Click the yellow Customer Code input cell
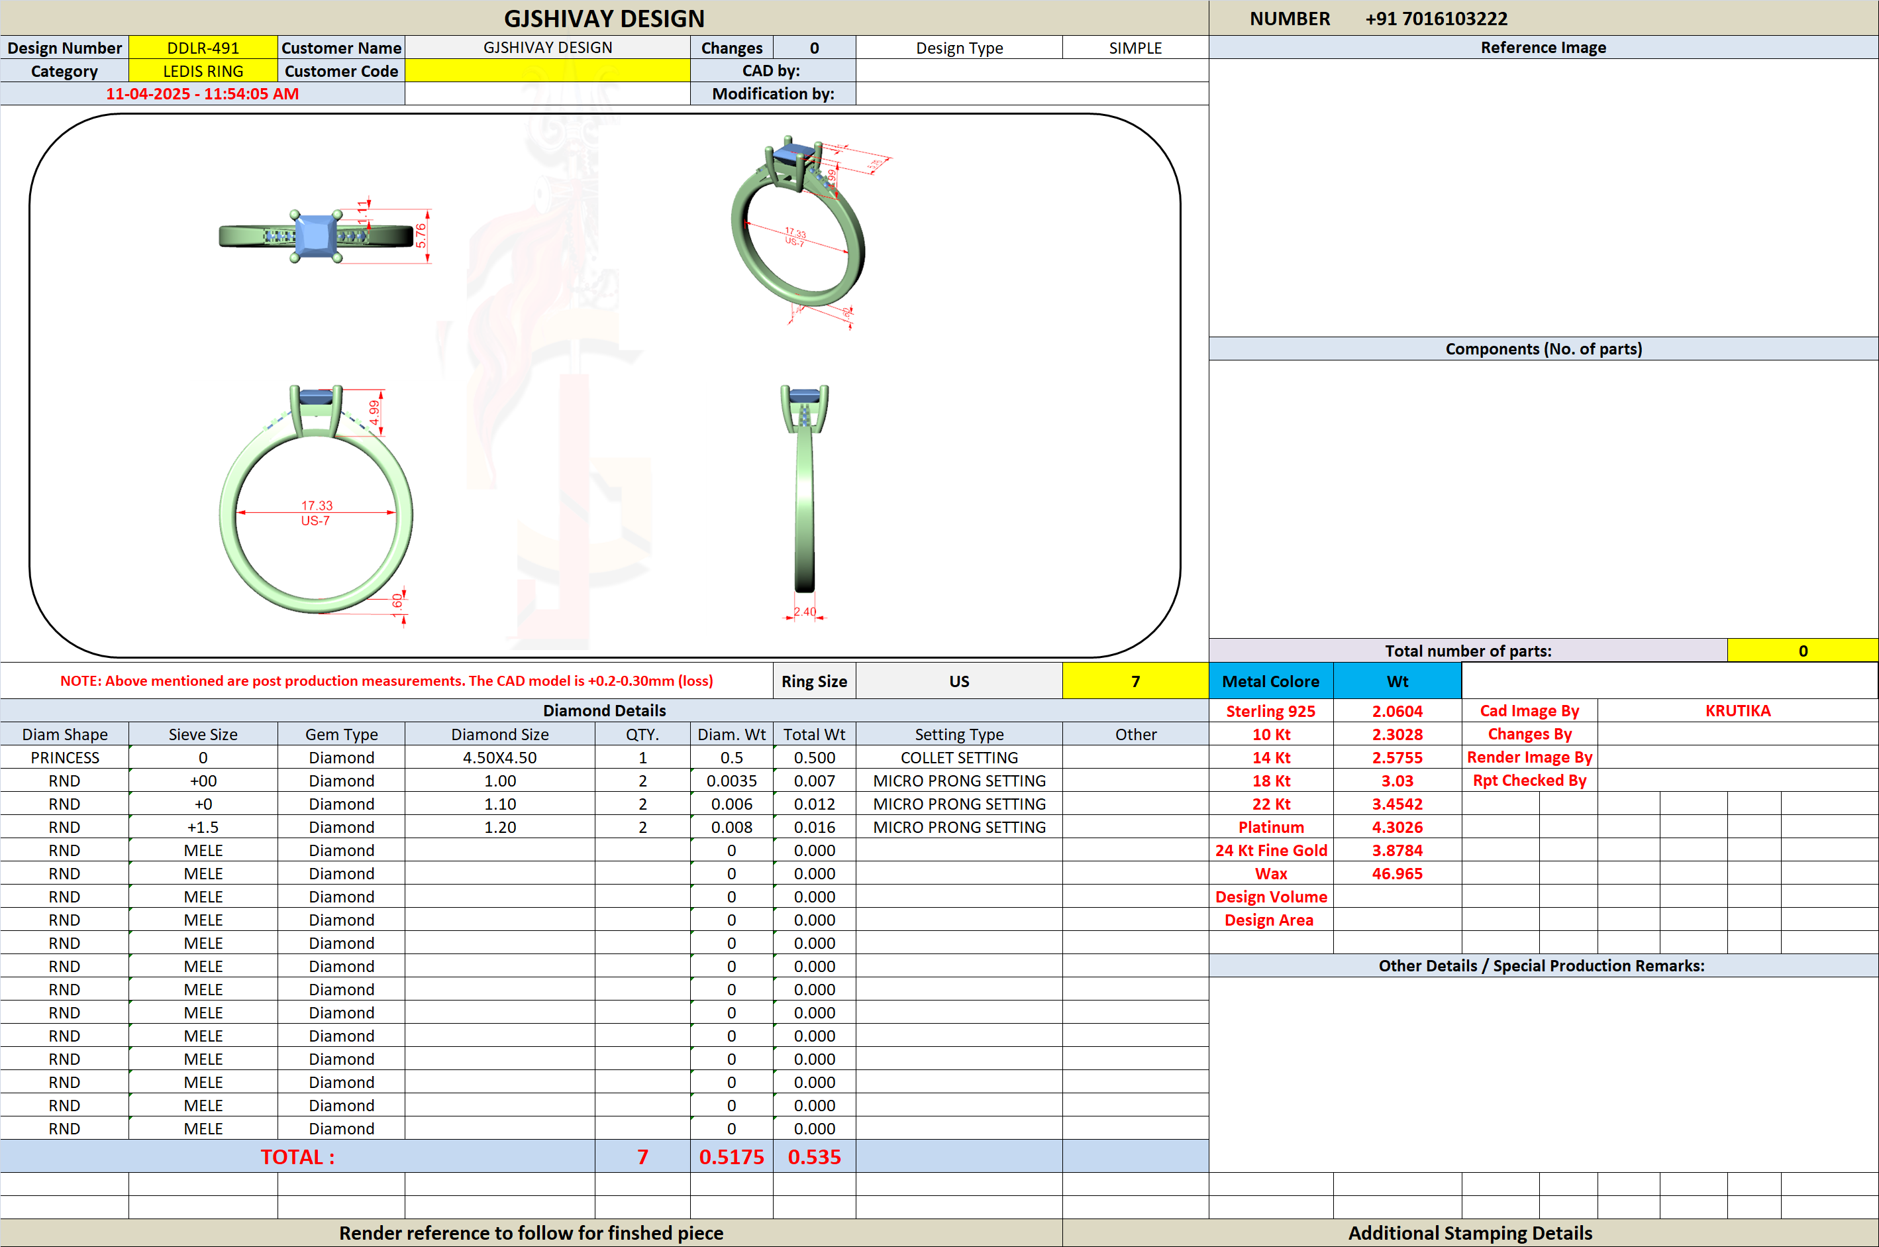Screen dimensions: 1879x1247 548,71
